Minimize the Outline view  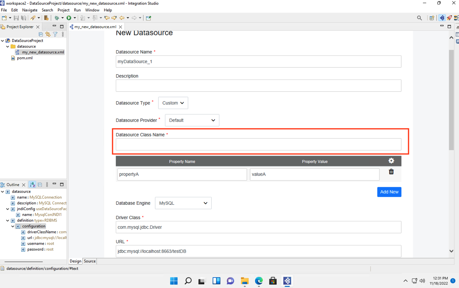tap(54, 184)
